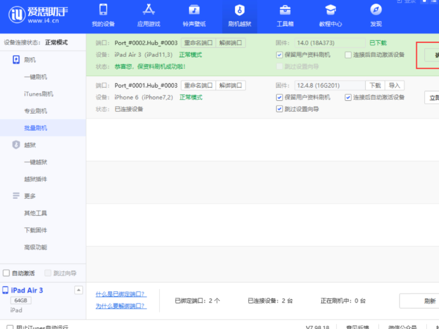439x329 pixels.
Task: Open the 教程中心 graduation cap icon
Action: pyautogui.click(x=330, y=10)
